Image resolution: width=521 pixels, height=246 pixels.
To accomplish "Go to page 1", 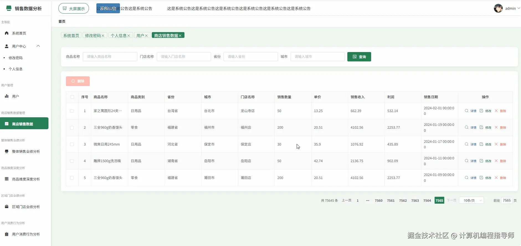I will coord(358,201).
